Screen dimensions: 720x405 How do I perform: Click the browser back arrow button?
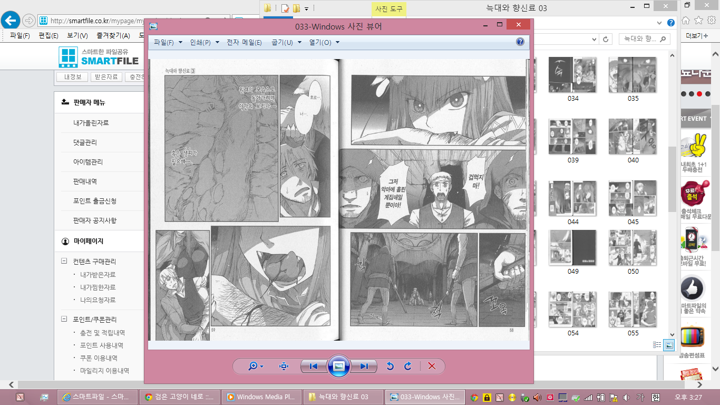[11, 21]
